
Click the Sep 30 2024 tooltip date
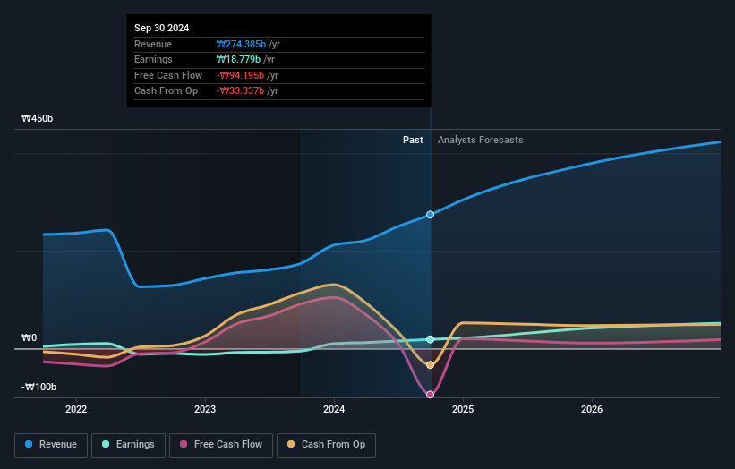162,28
